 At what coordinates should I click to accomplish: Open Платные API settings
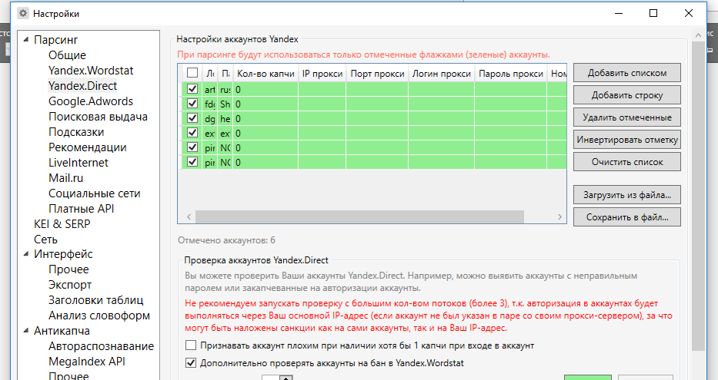[81, 209]
